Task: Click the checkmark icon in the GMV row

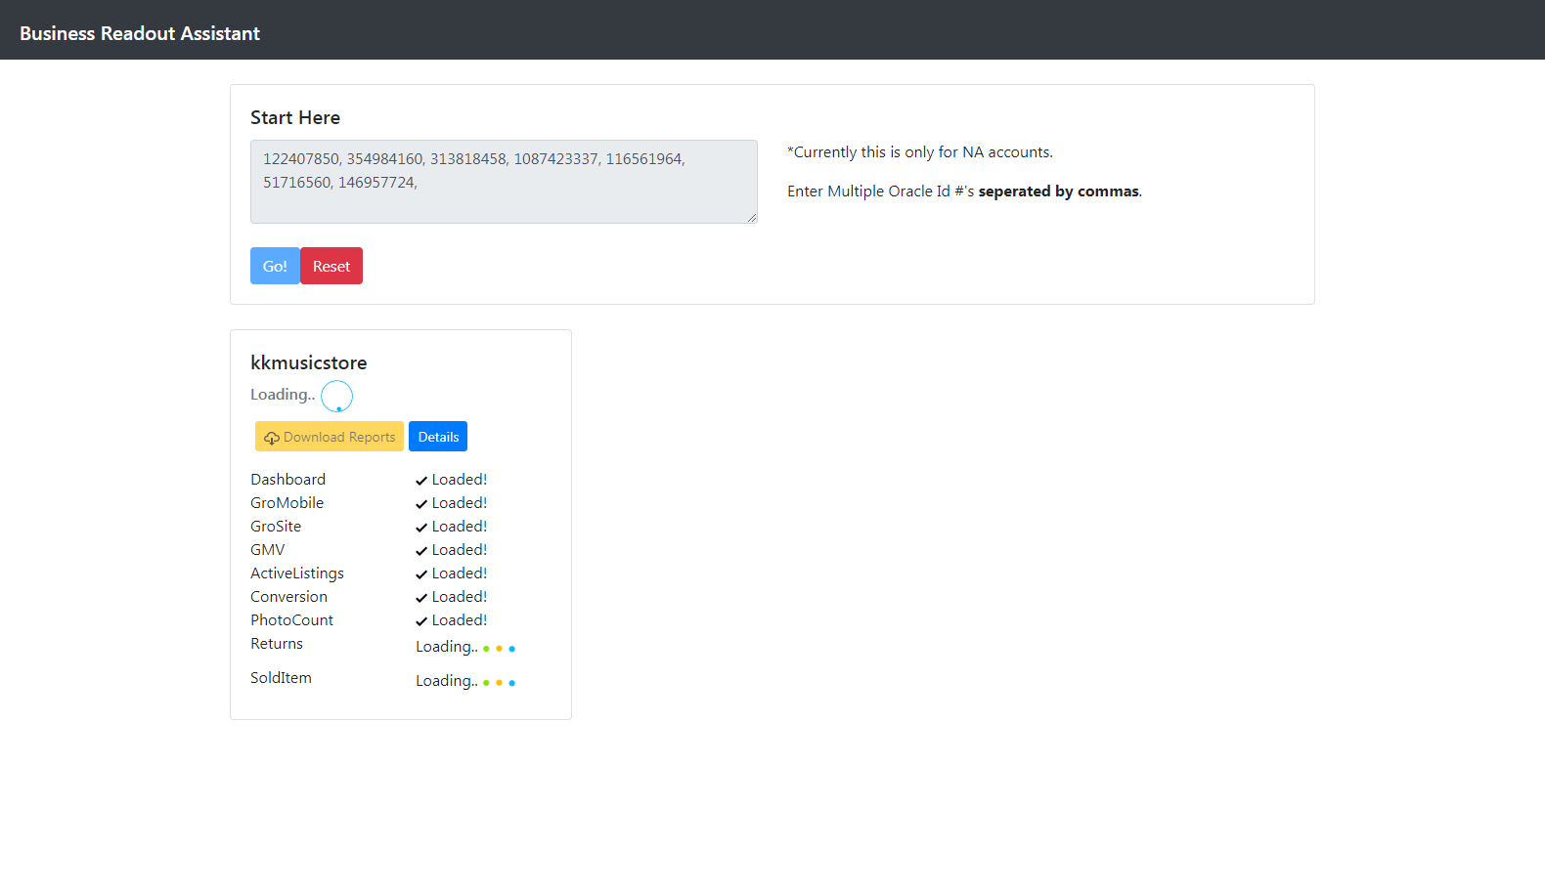Action: (x=421, y=551)
